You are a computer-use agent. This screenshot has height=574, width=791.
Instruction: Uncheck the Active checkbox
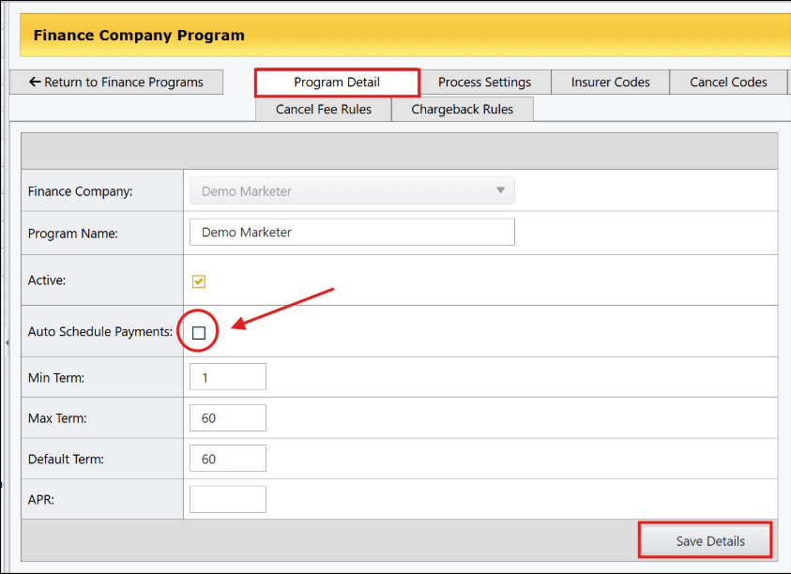[199, 281]
